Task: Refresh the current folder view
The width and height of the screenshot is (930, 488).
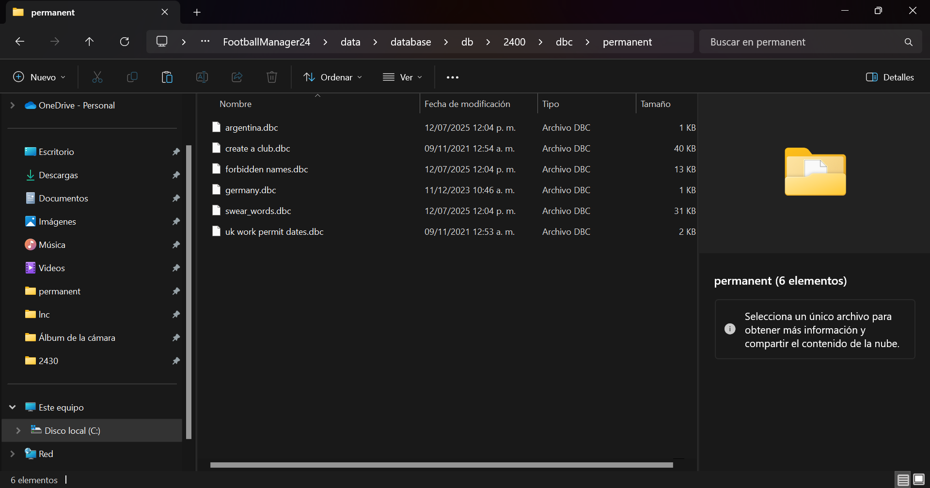Action: pos(125,42)
